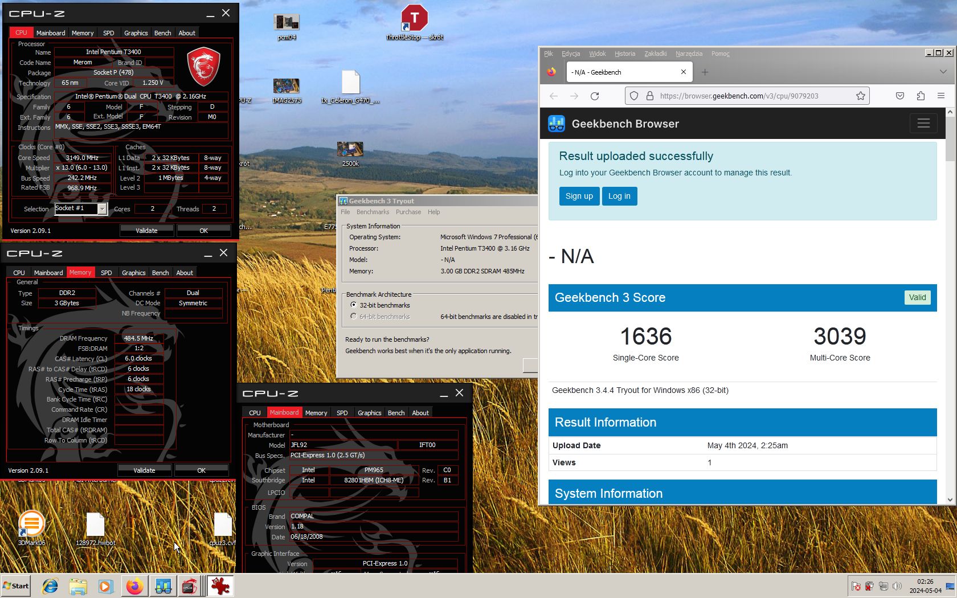
Task: Select the ThrottleStop shortcut on the desktop
Action: 414,23
